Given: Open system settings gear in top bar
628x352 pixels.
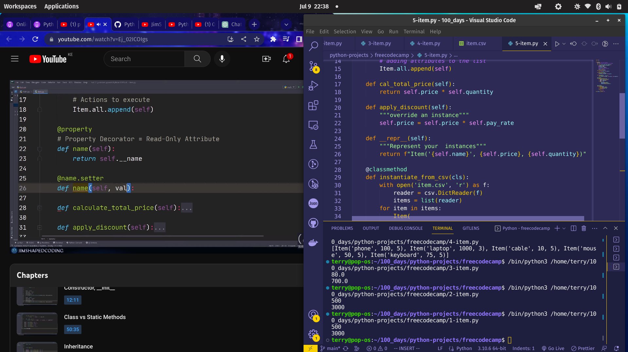Looking at the screenshot, I should (x=558, y=7).
